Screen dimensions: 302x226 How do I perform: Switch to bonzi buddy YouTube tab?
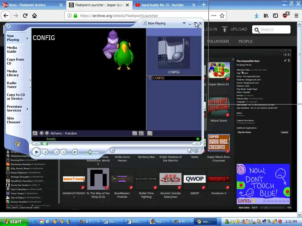(x=165, y=5)
